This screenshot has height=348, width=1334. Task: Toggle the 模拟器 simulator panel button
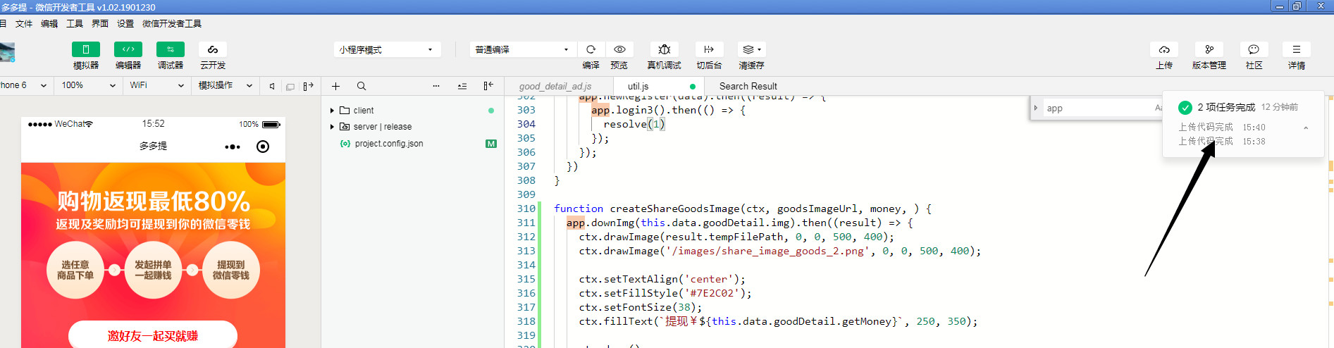[86, 49]
